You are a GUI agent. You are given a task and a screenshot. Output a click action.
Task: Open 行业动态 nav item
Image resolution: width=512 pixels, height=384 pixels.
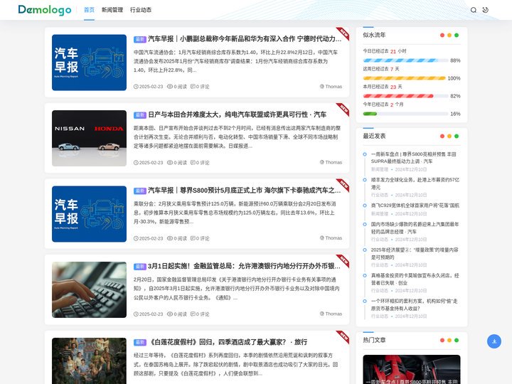(x=141, y=10)
